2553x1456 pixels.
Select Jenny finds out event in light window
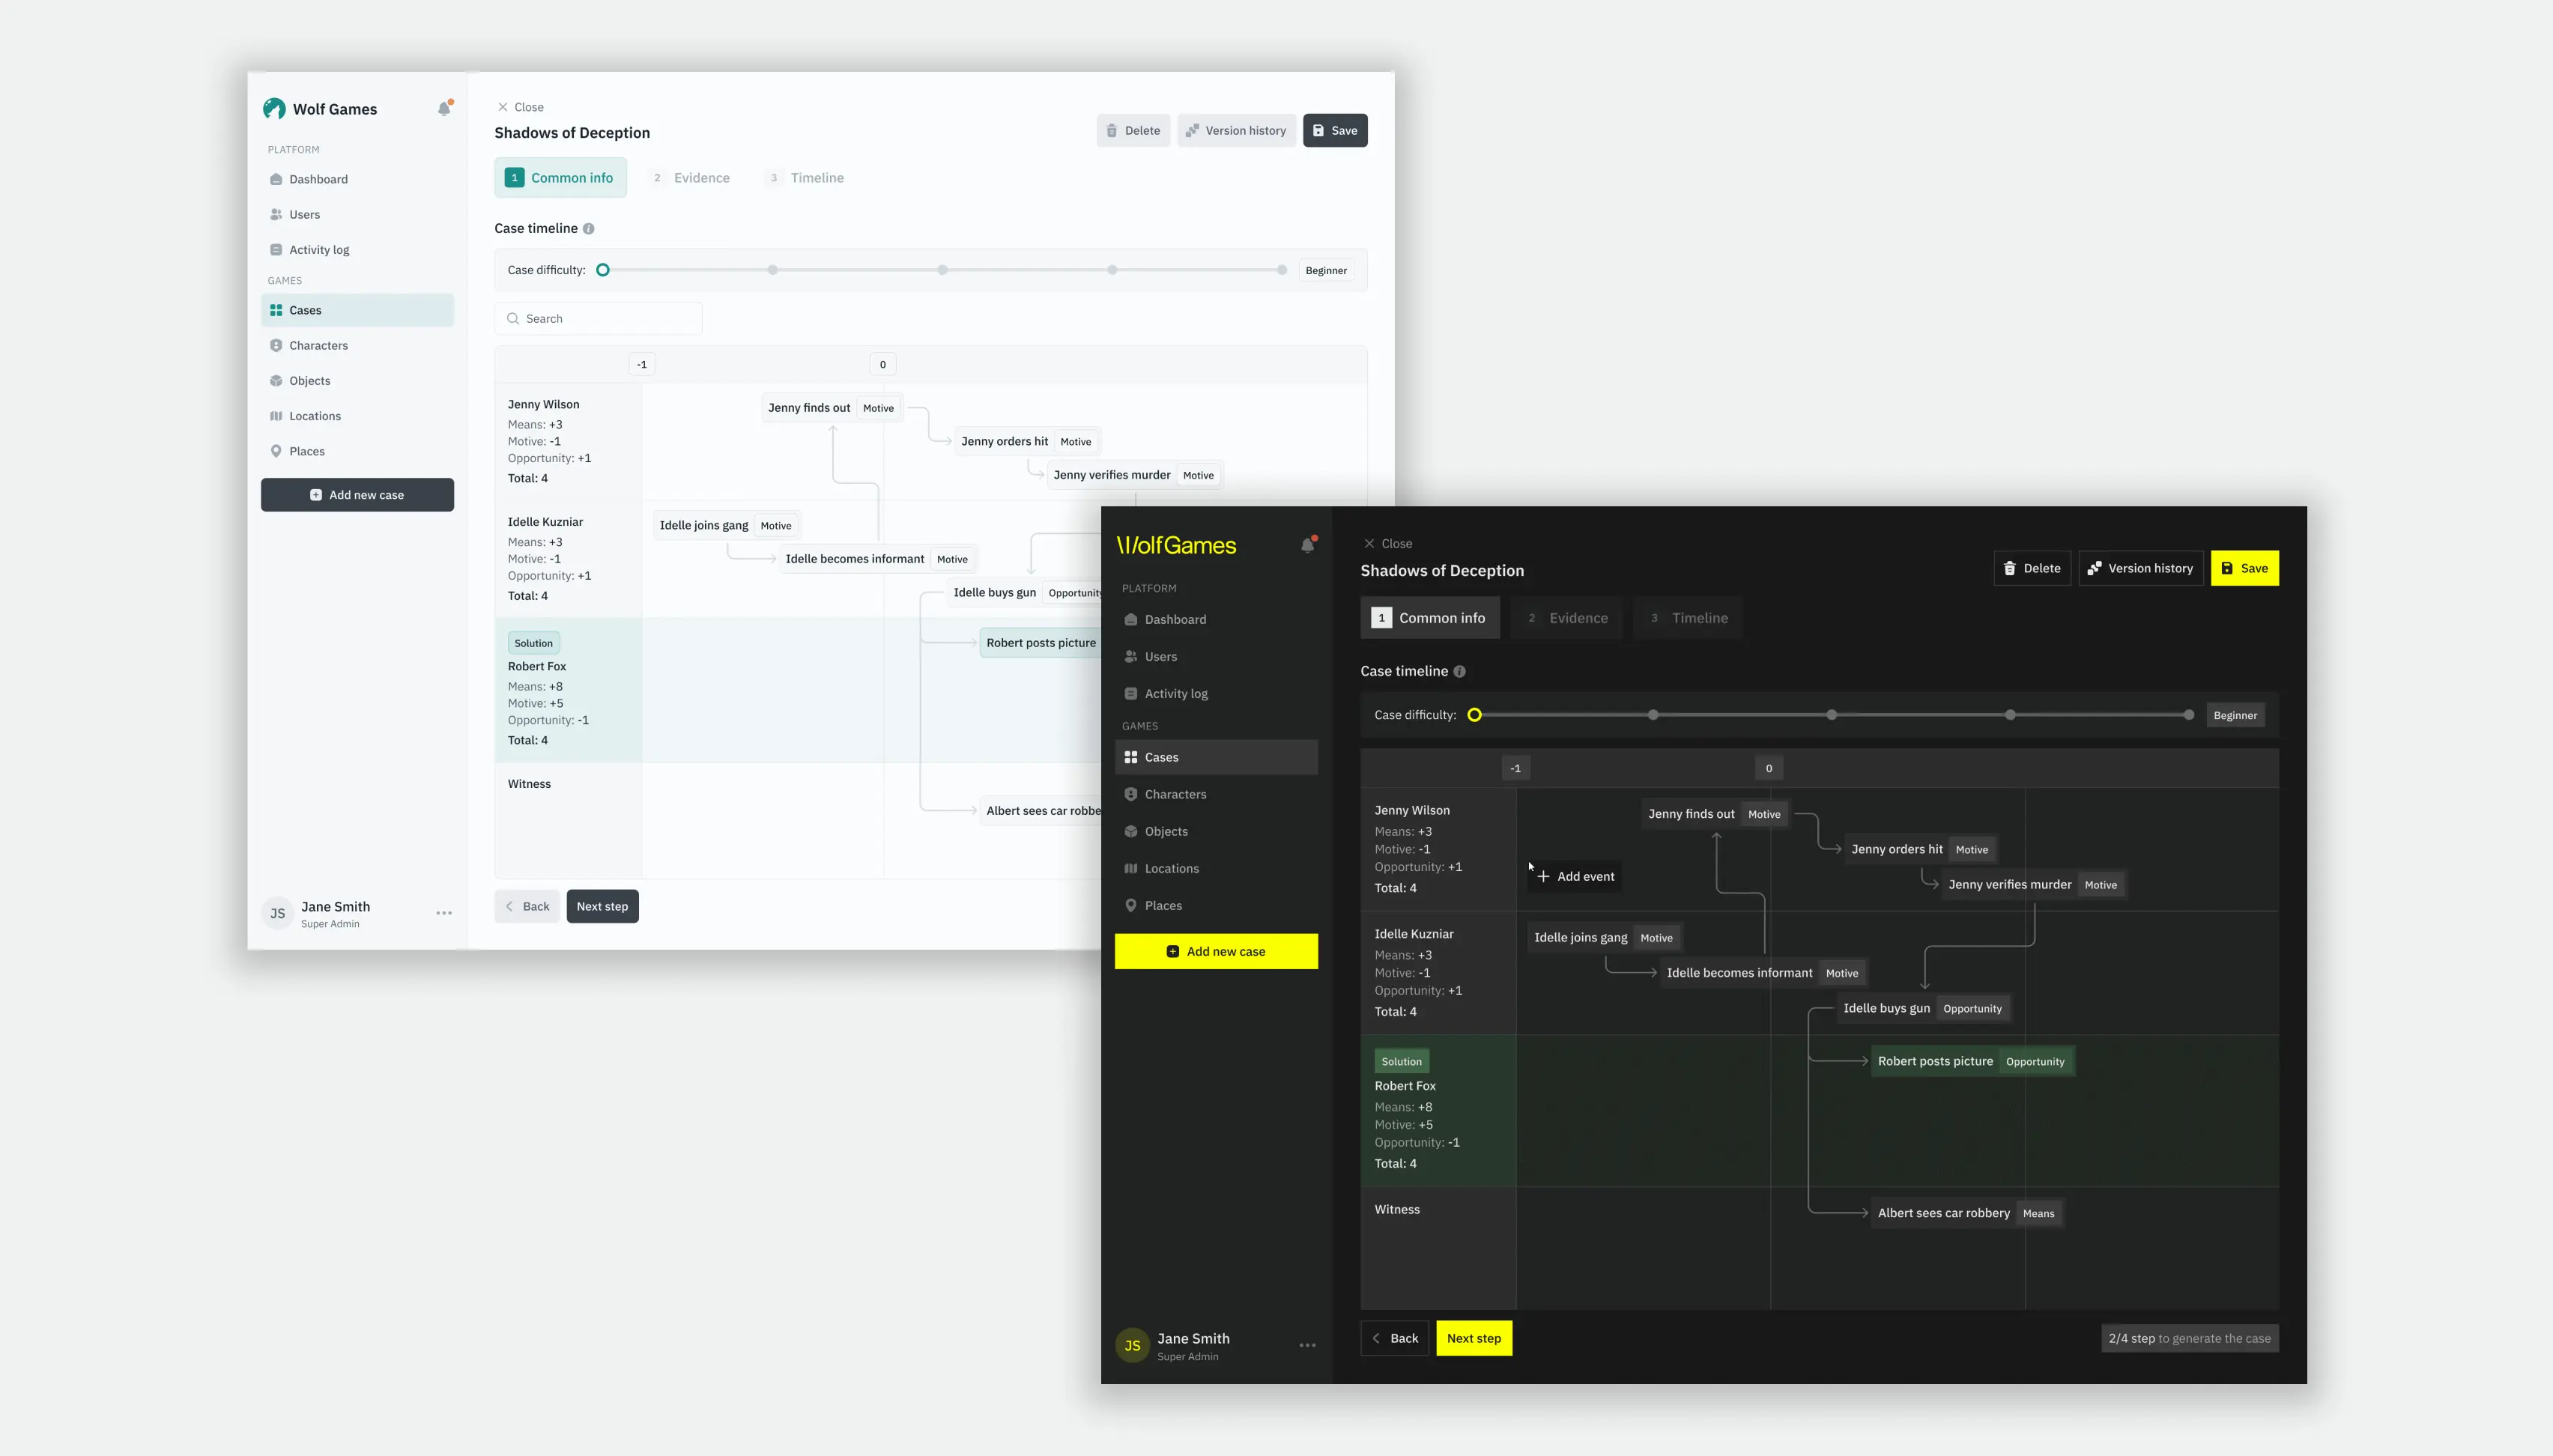click(832, 408)
